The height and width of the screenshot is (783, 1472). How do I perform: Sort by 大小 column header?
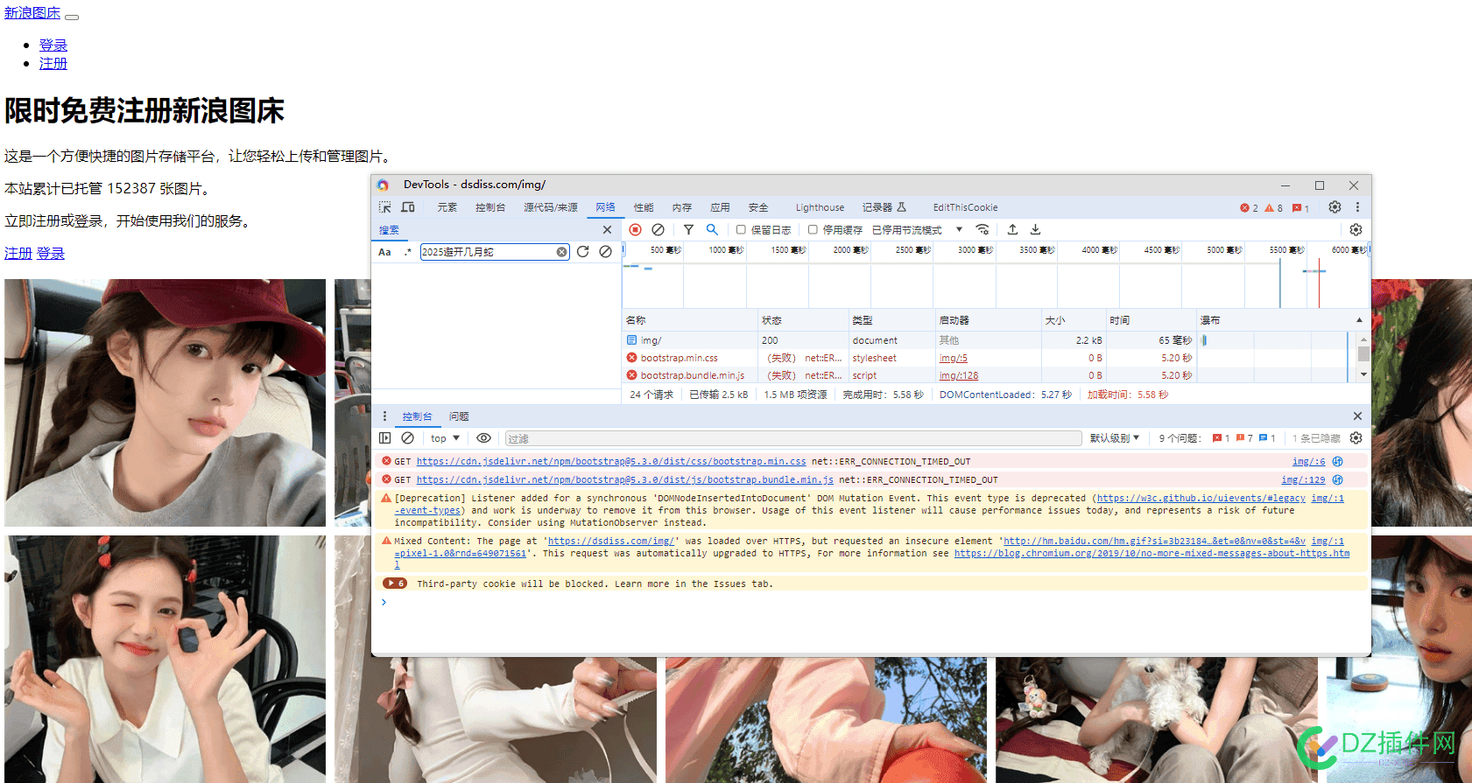1073,320
